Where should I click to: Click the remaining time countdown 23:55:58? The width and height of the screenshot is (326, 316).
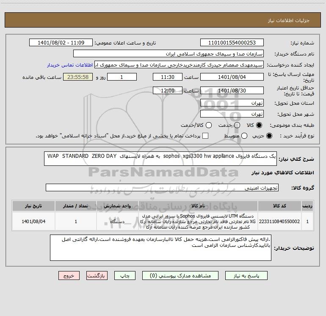pyautogui.click(x=78, y=77)
